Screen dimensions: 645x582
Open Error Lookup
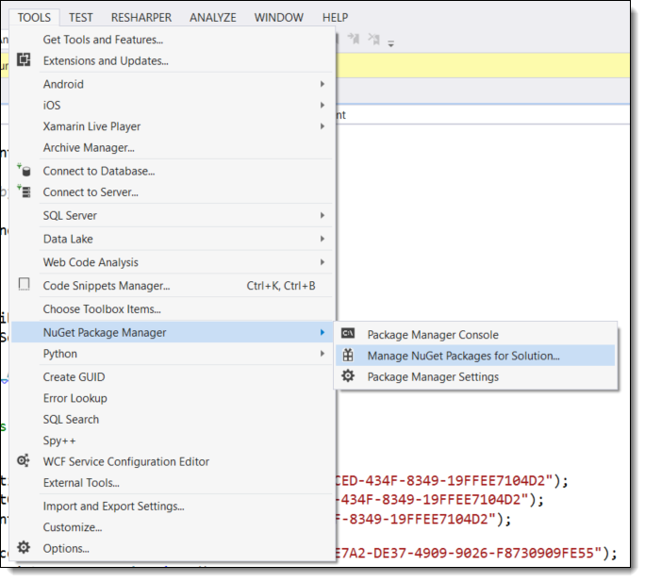172,398
